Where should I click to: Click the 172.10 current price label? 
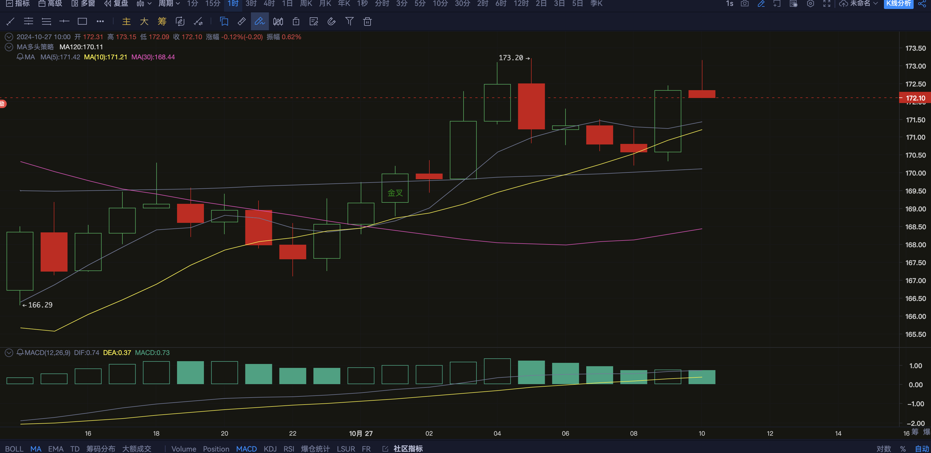pyautogui.click(x=915, y=98)
